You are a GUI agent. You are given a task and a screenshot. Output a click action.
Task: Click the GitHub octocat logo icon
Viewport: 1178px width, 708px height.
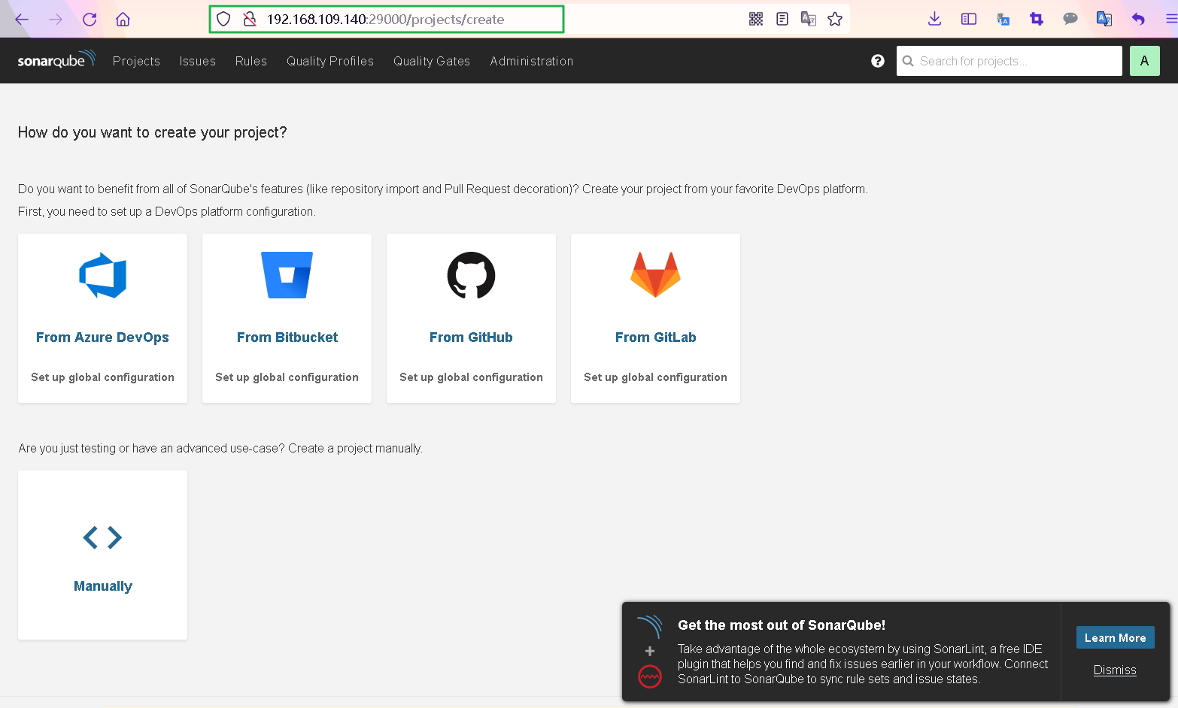click(471, 275)
